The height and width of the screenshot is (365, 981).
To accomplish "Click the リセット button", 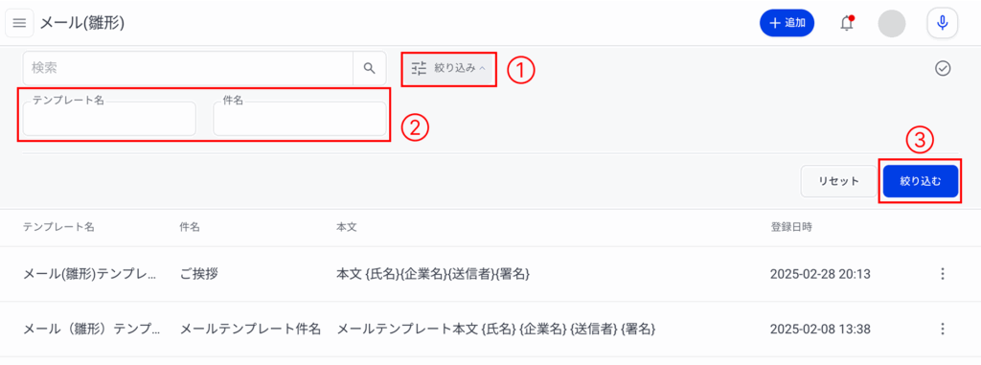I will [839, 182].
